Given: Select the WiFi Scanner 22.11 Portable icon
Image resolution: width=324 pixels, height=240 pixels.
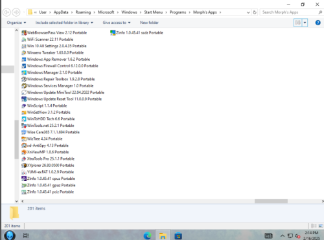Looking at the screenshot, I should 24,39.
